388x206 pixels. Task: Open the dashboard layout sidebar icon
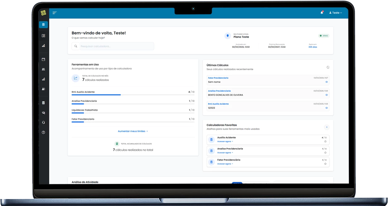[x=43, y=36]
